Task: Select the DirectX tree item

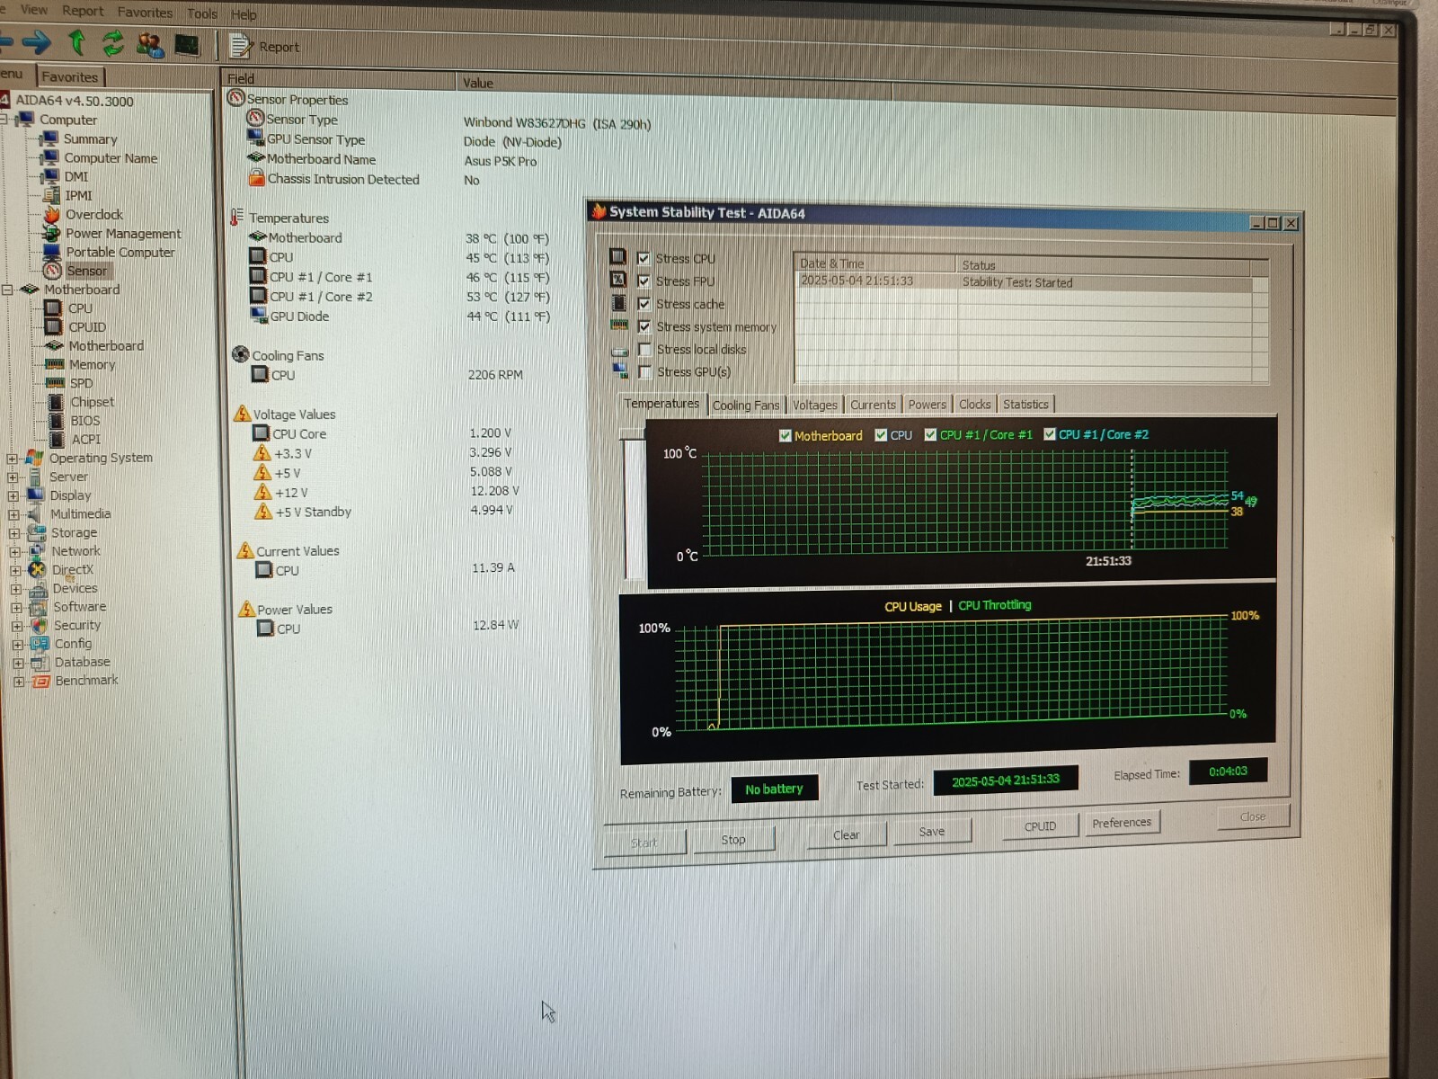Action: point(73,570)
